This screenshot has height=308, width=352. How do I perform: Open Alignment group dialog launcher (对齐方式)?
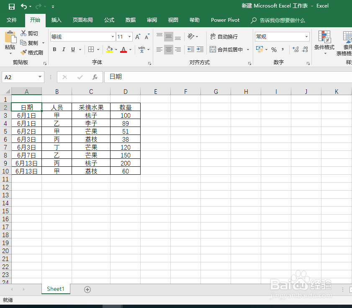249,64
